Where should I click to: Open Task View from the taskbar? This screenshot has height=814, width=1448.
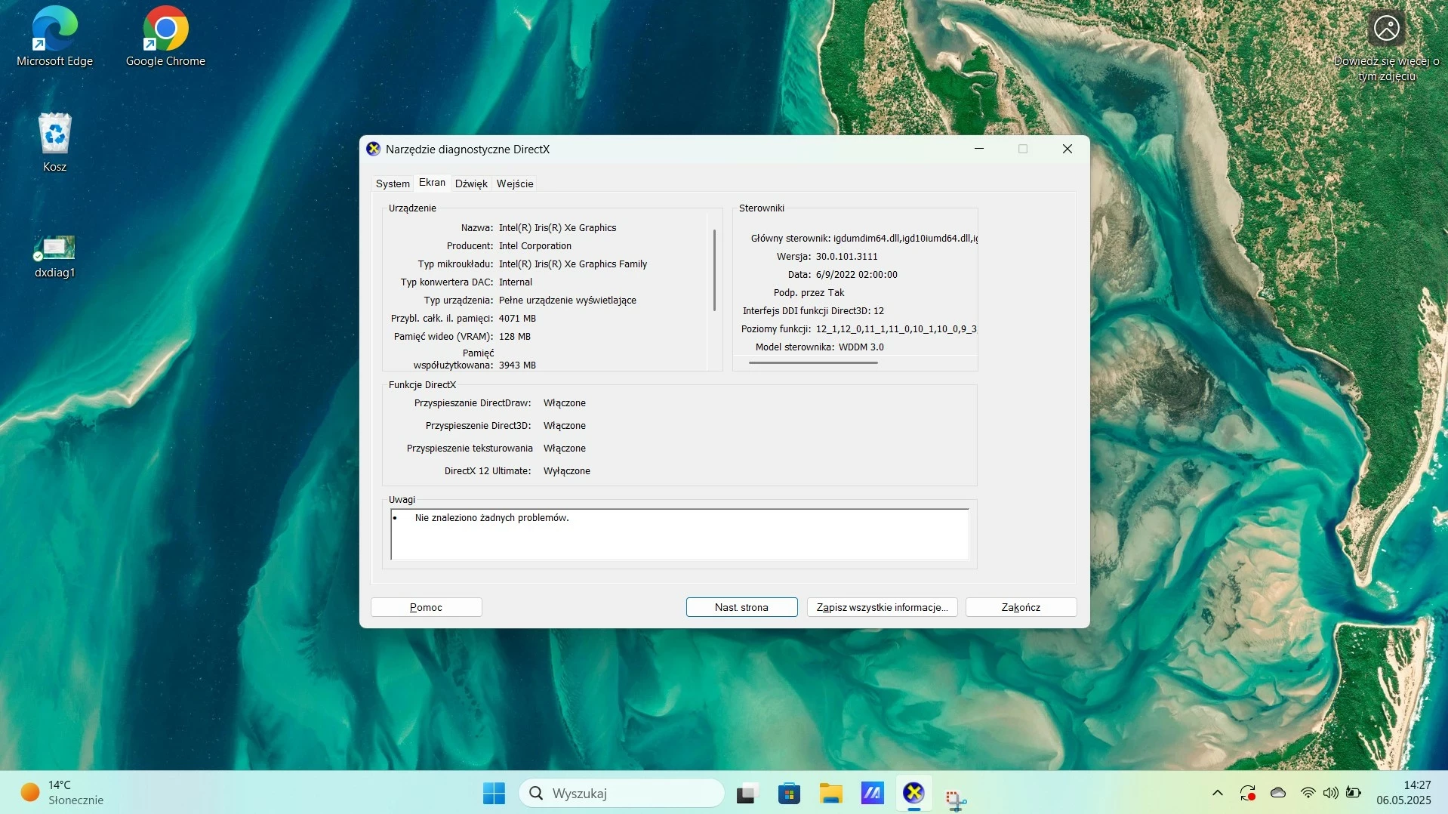pyautogui.click(x=747, y=794)
